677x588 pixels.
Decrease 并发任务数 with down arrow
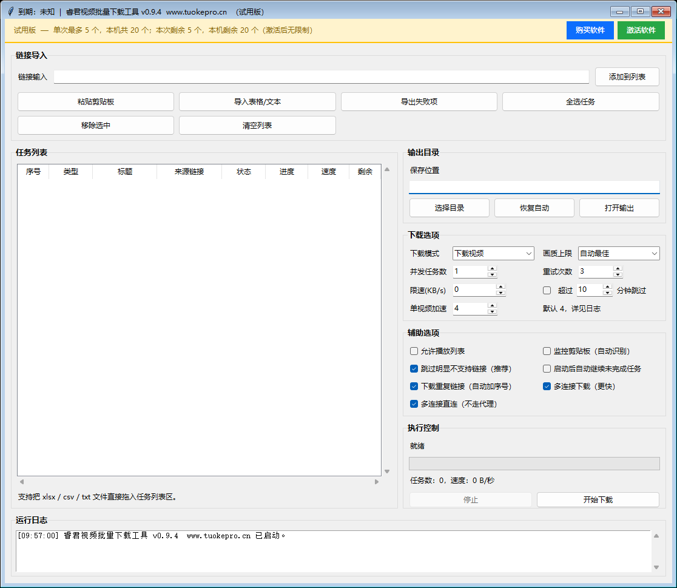pos(492,274)
